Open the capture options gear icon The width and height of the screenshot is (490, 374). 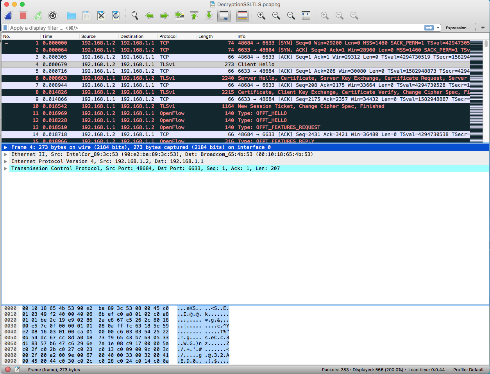click(x=53, y=16)
